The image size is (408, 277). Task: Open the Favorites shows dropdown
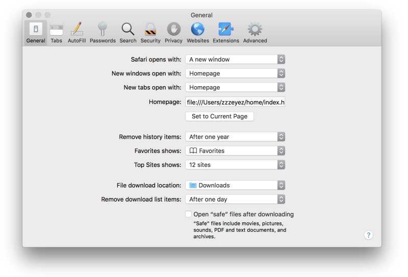point(235,150)
